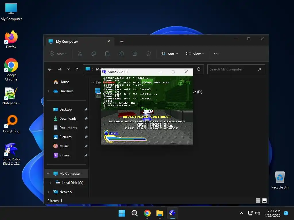Open the View dropdown menu

point(195,54)
